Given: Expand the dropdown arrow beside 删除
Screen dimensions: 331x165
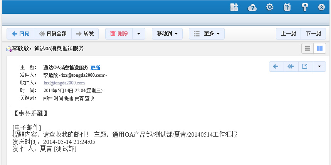Looking at the screenshot, I should coord(139,34).
